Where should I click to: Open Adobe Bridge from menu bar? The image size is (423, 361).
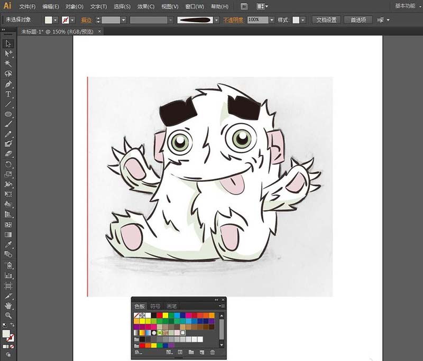pos(244,6)
